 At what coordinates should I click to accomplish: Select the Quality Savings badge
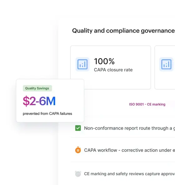pyautogui.click(x=37, y=88)
